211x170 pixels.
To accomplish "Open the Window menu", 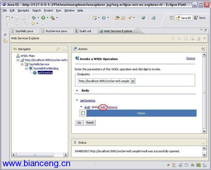I will point(69,11).
